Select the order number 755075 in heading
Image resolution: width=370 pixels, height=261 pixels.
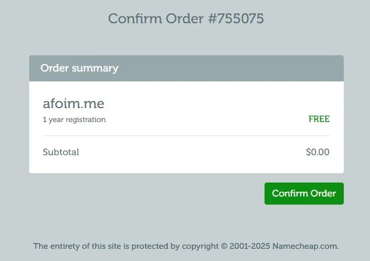click(236, 19)
